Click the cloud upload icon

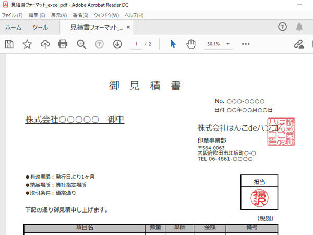pyautogui.click(x=45, y=44)
